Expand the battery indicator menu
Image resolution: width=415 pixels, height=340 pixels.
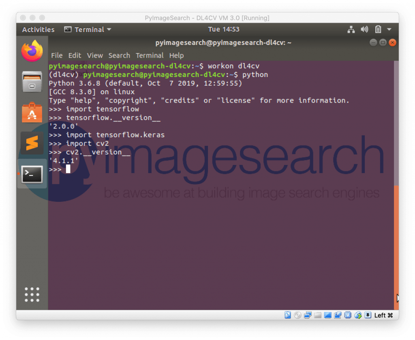(x=379, y=29)
